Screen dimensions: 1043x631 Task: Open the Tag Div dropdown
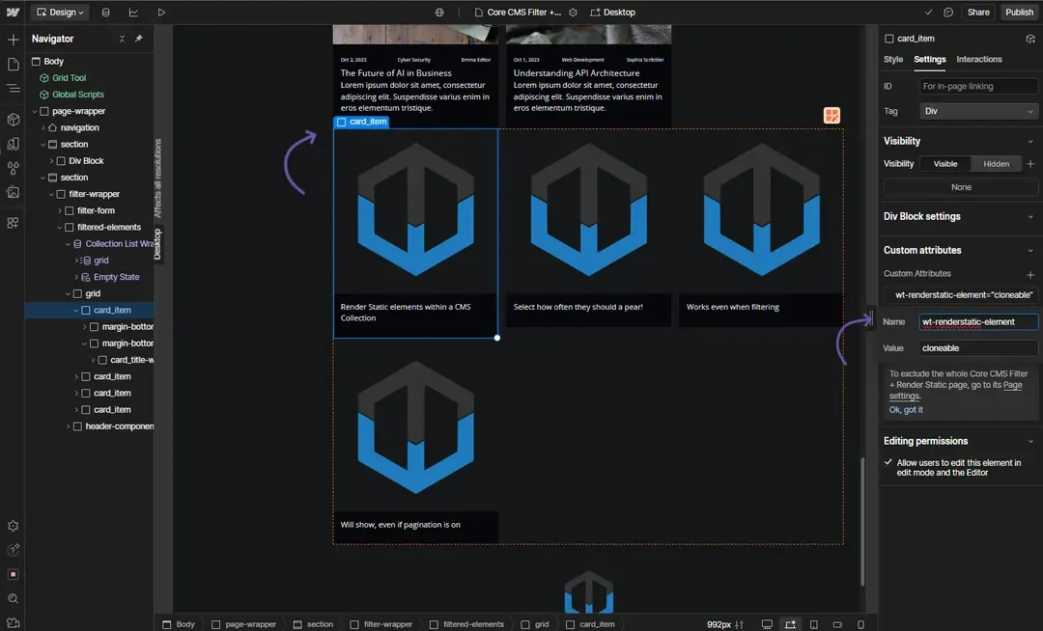[978, 112]
